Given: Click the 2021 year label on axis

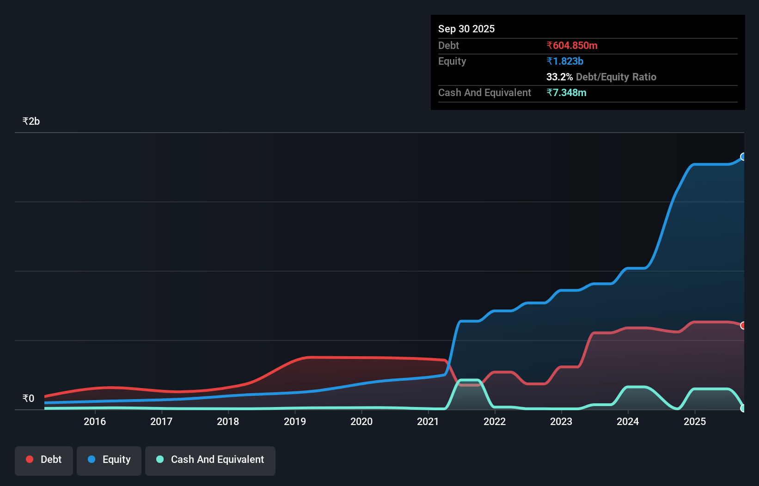Looking at the screenshot, I should click(x=428, y=421).
